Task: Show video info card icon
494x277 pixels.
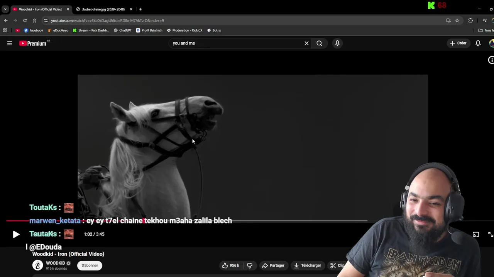Action: click(x=491, y=60)
